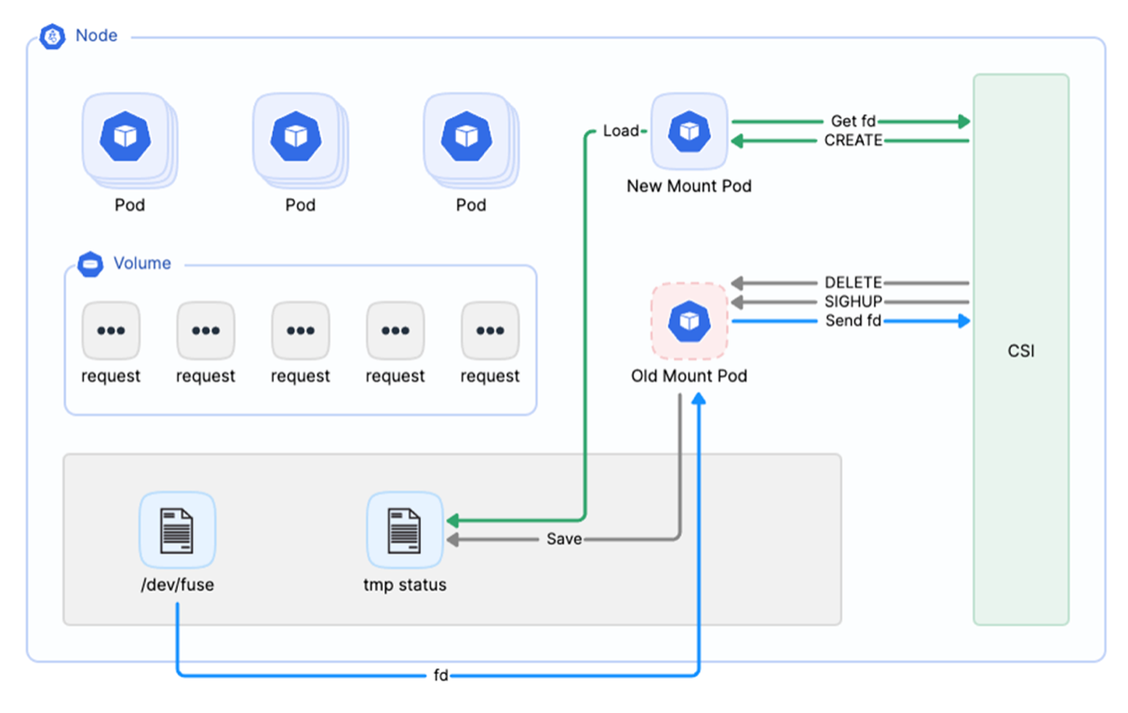Viewport: 1128px width, 713px height.
Task: Click the green CSI panel
Action: (1021, 350)
